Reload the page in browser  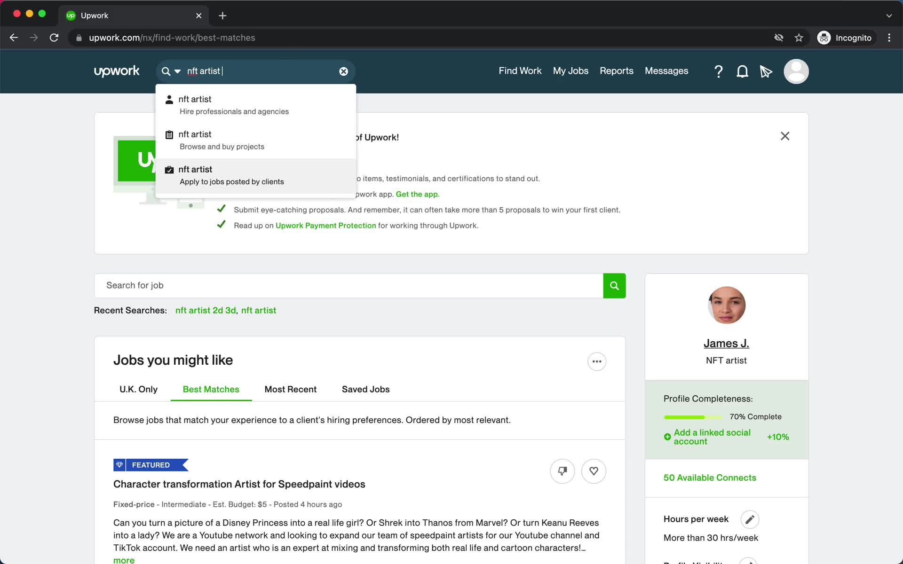click(54, 38)
